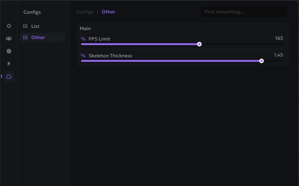Viewport: 299px width, 186px height.
Task: Open the crosshair aim section
Action: 9,26
